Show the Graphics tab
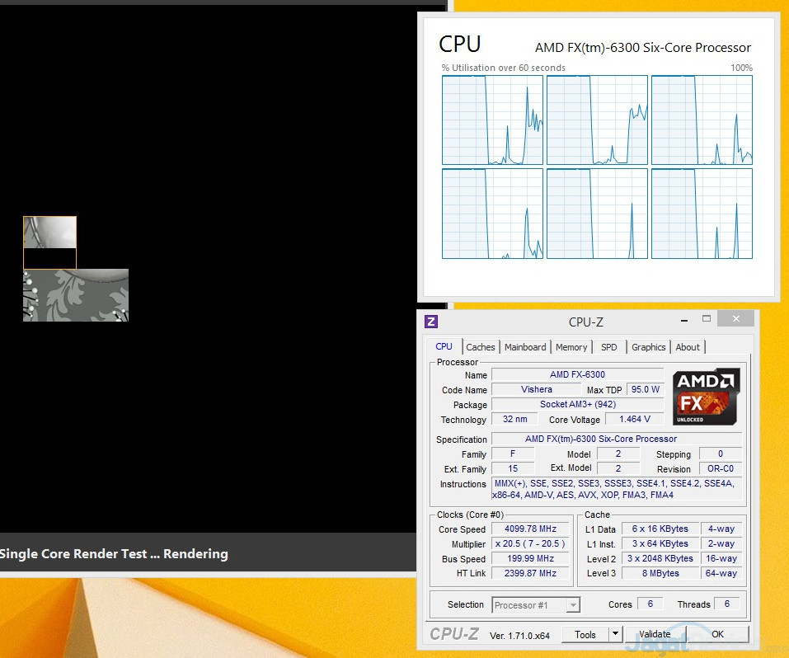This screenshot has height=658, width=789. (x=648, y=347)
